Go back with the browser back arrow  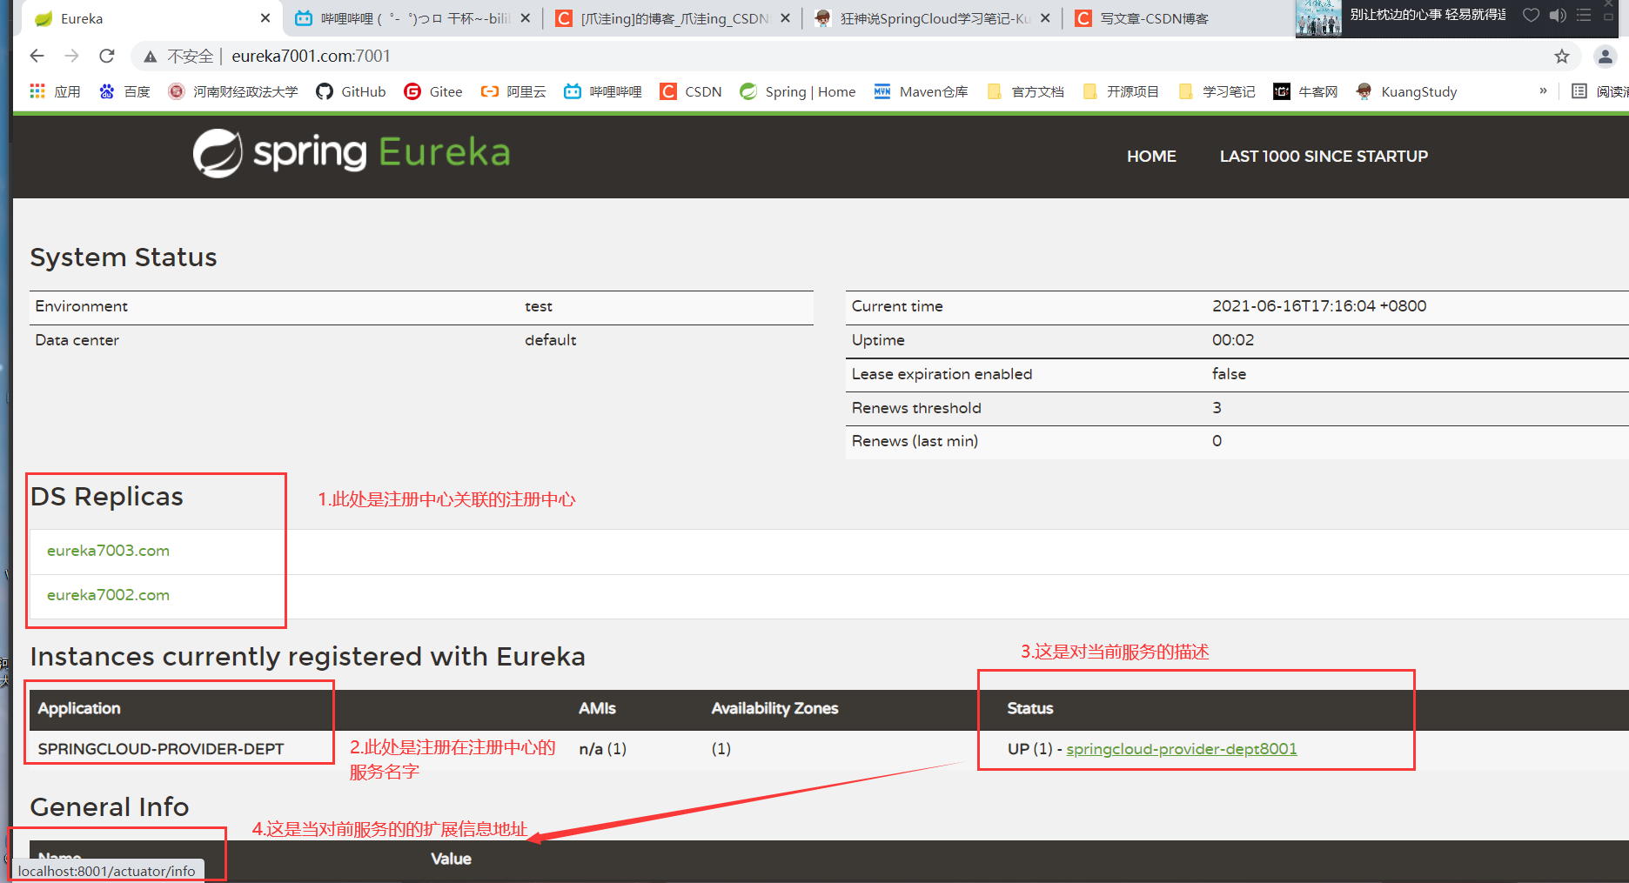[x=37, y=56]
